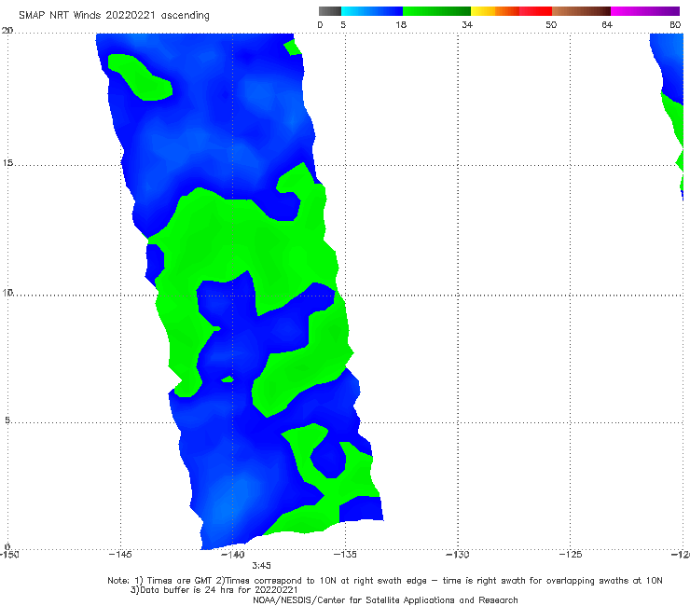Click the color bar label '18'

click(401, 24)
